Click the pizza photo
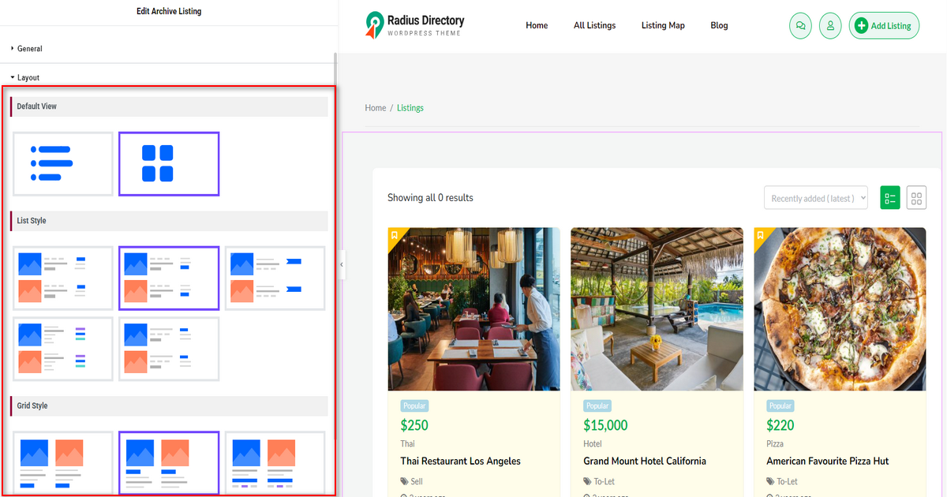Viewport: 947px width, 497px height. pyautogui.click(x=840, y=309)
